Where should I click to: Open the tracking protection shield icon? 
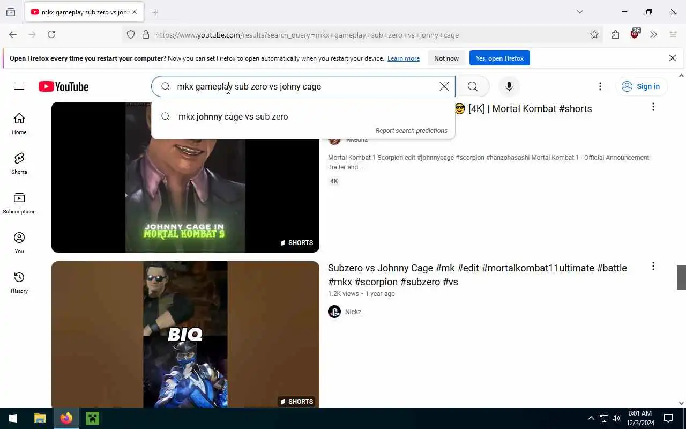point(131,34)
